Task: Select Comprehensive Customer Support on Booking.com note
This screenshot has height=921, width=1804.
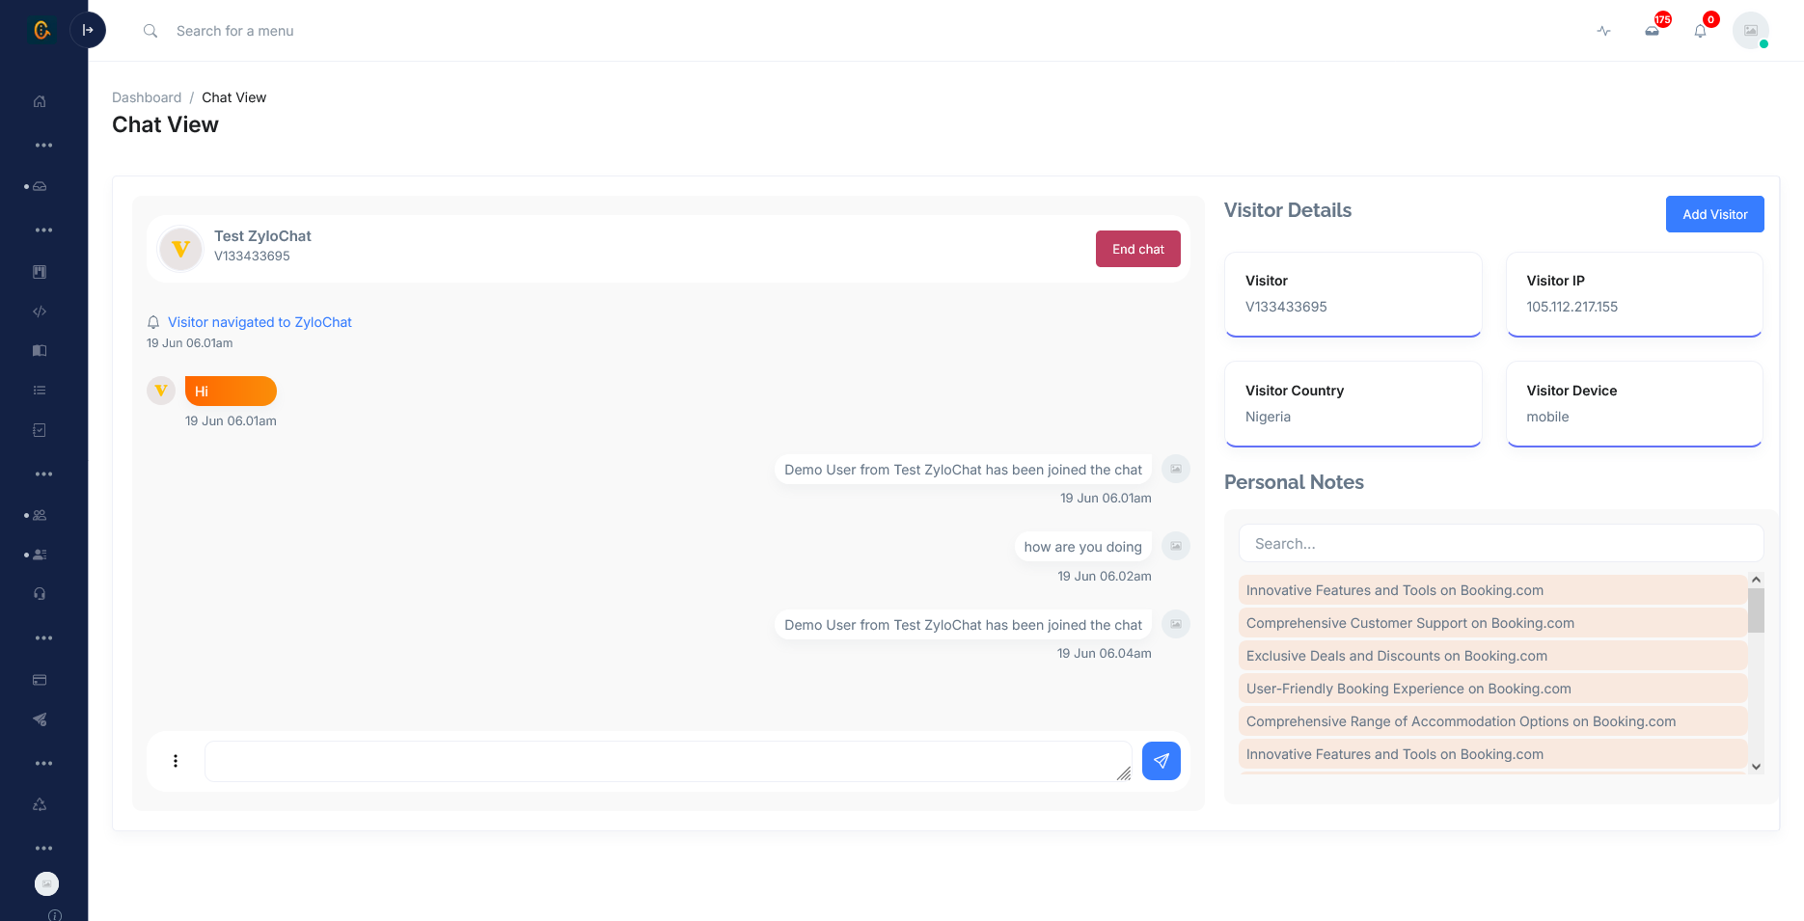Action: [x=1492, y=623]
